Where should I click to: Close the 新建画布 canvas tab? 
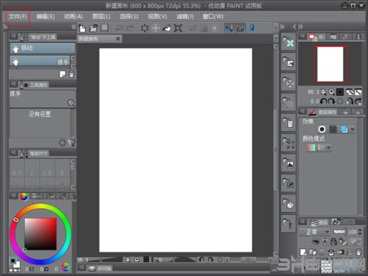(118, 38)
